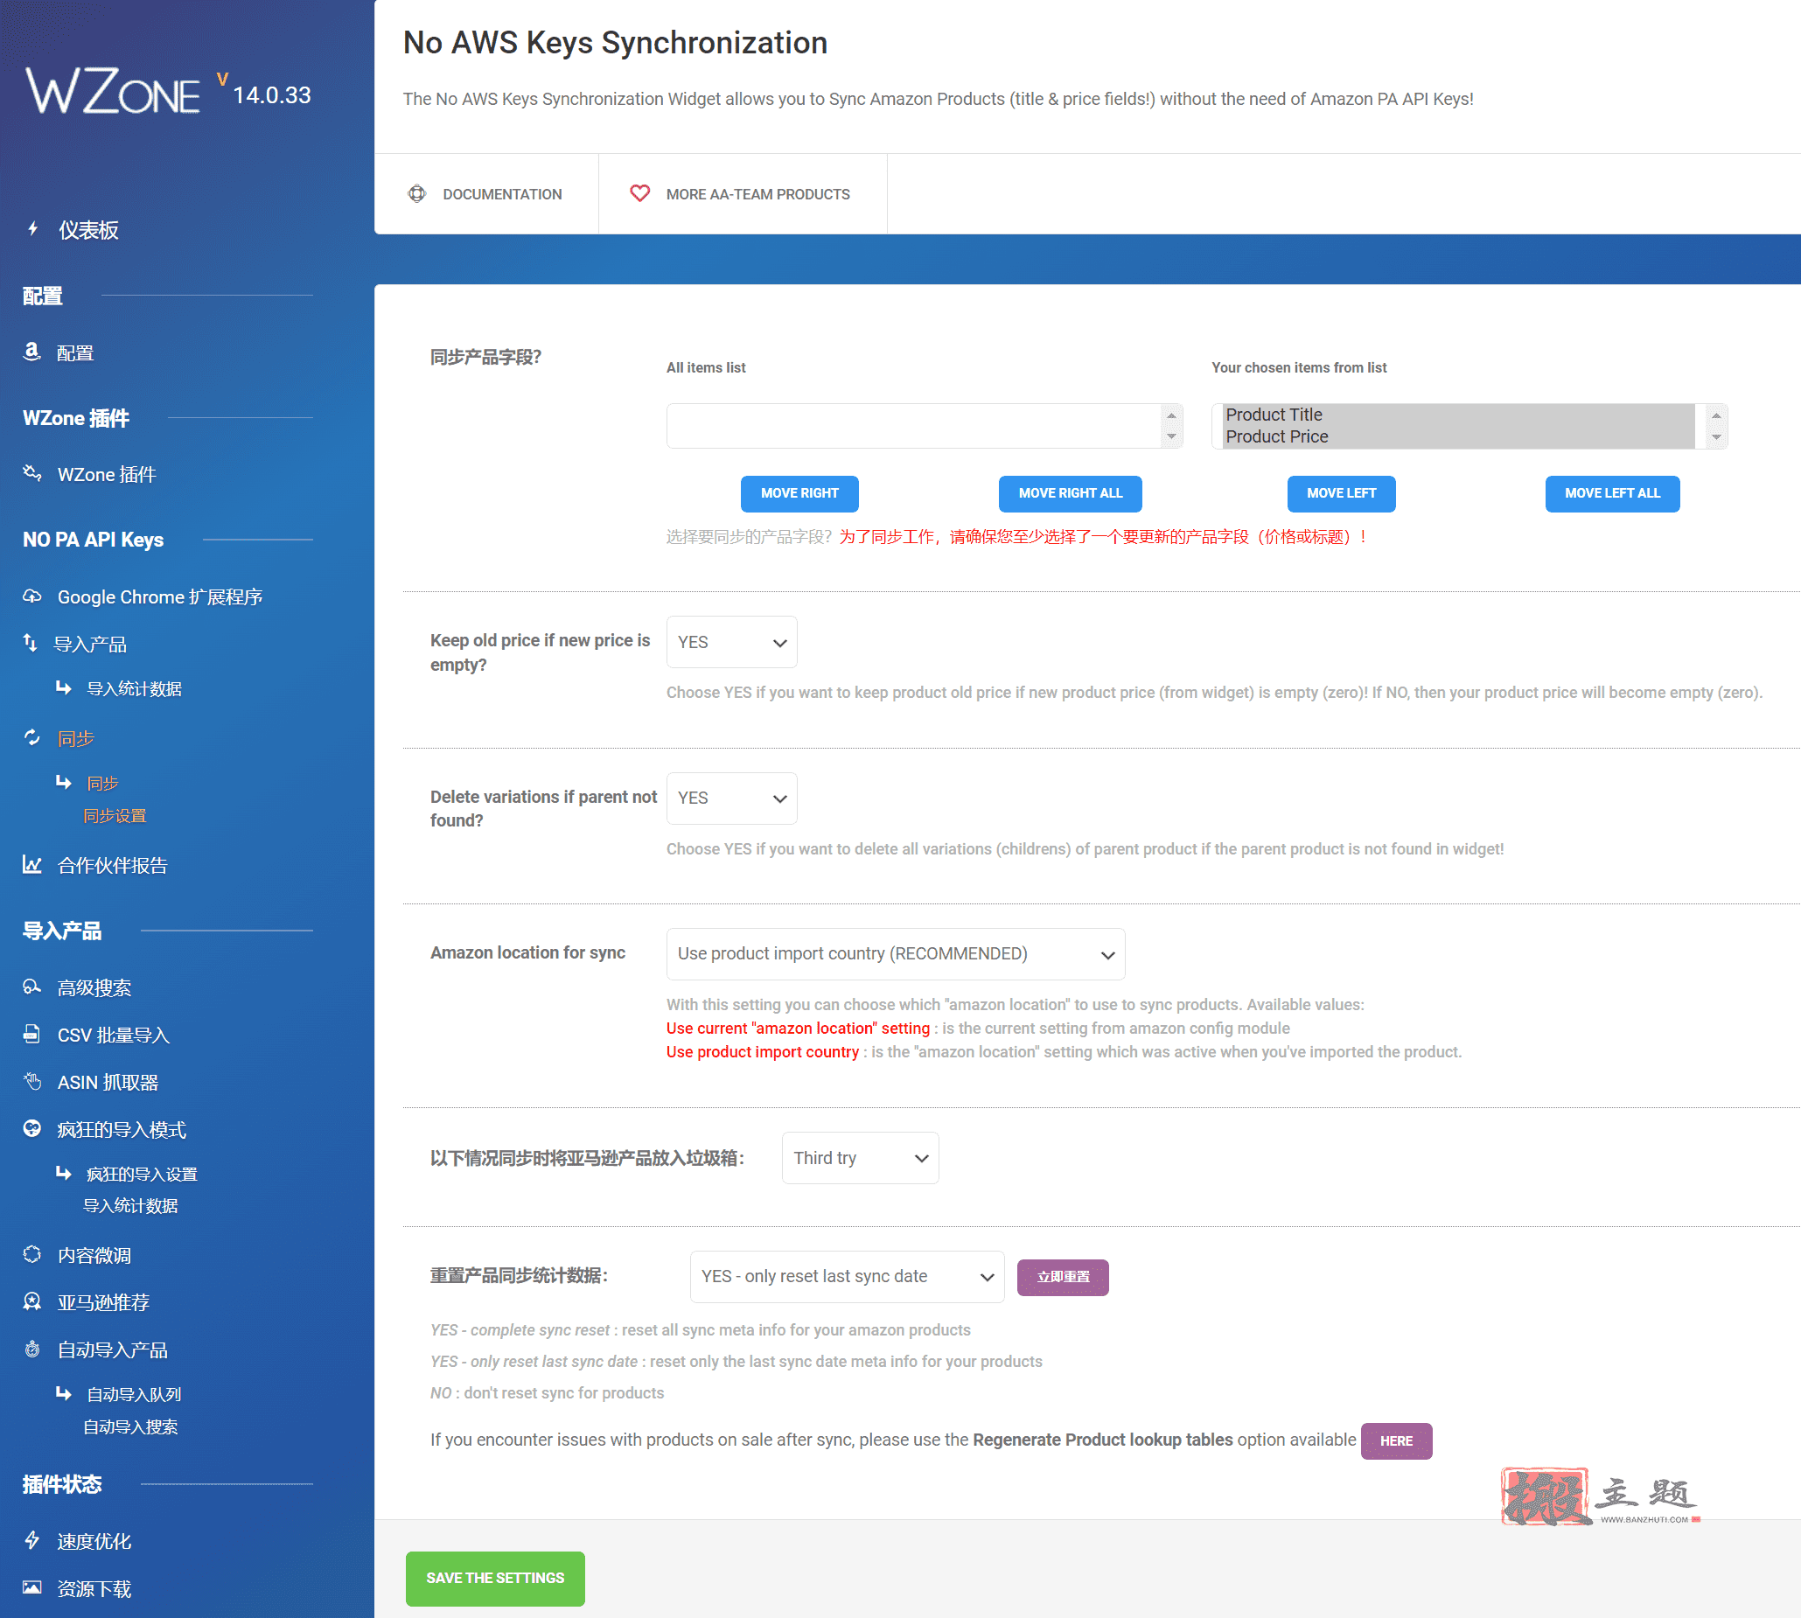The image size is (1801, 1618).
Task: Click the auto import products timer icon
Action: [x=32, y=1349]
